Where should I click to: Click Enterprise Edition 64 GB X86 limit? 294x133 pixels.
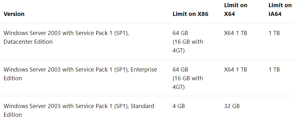tap(180, 70)
